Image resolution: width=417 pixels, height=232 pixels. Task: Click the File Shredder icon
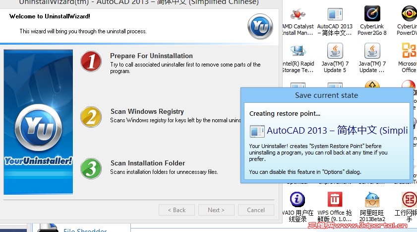coord(47,228)
